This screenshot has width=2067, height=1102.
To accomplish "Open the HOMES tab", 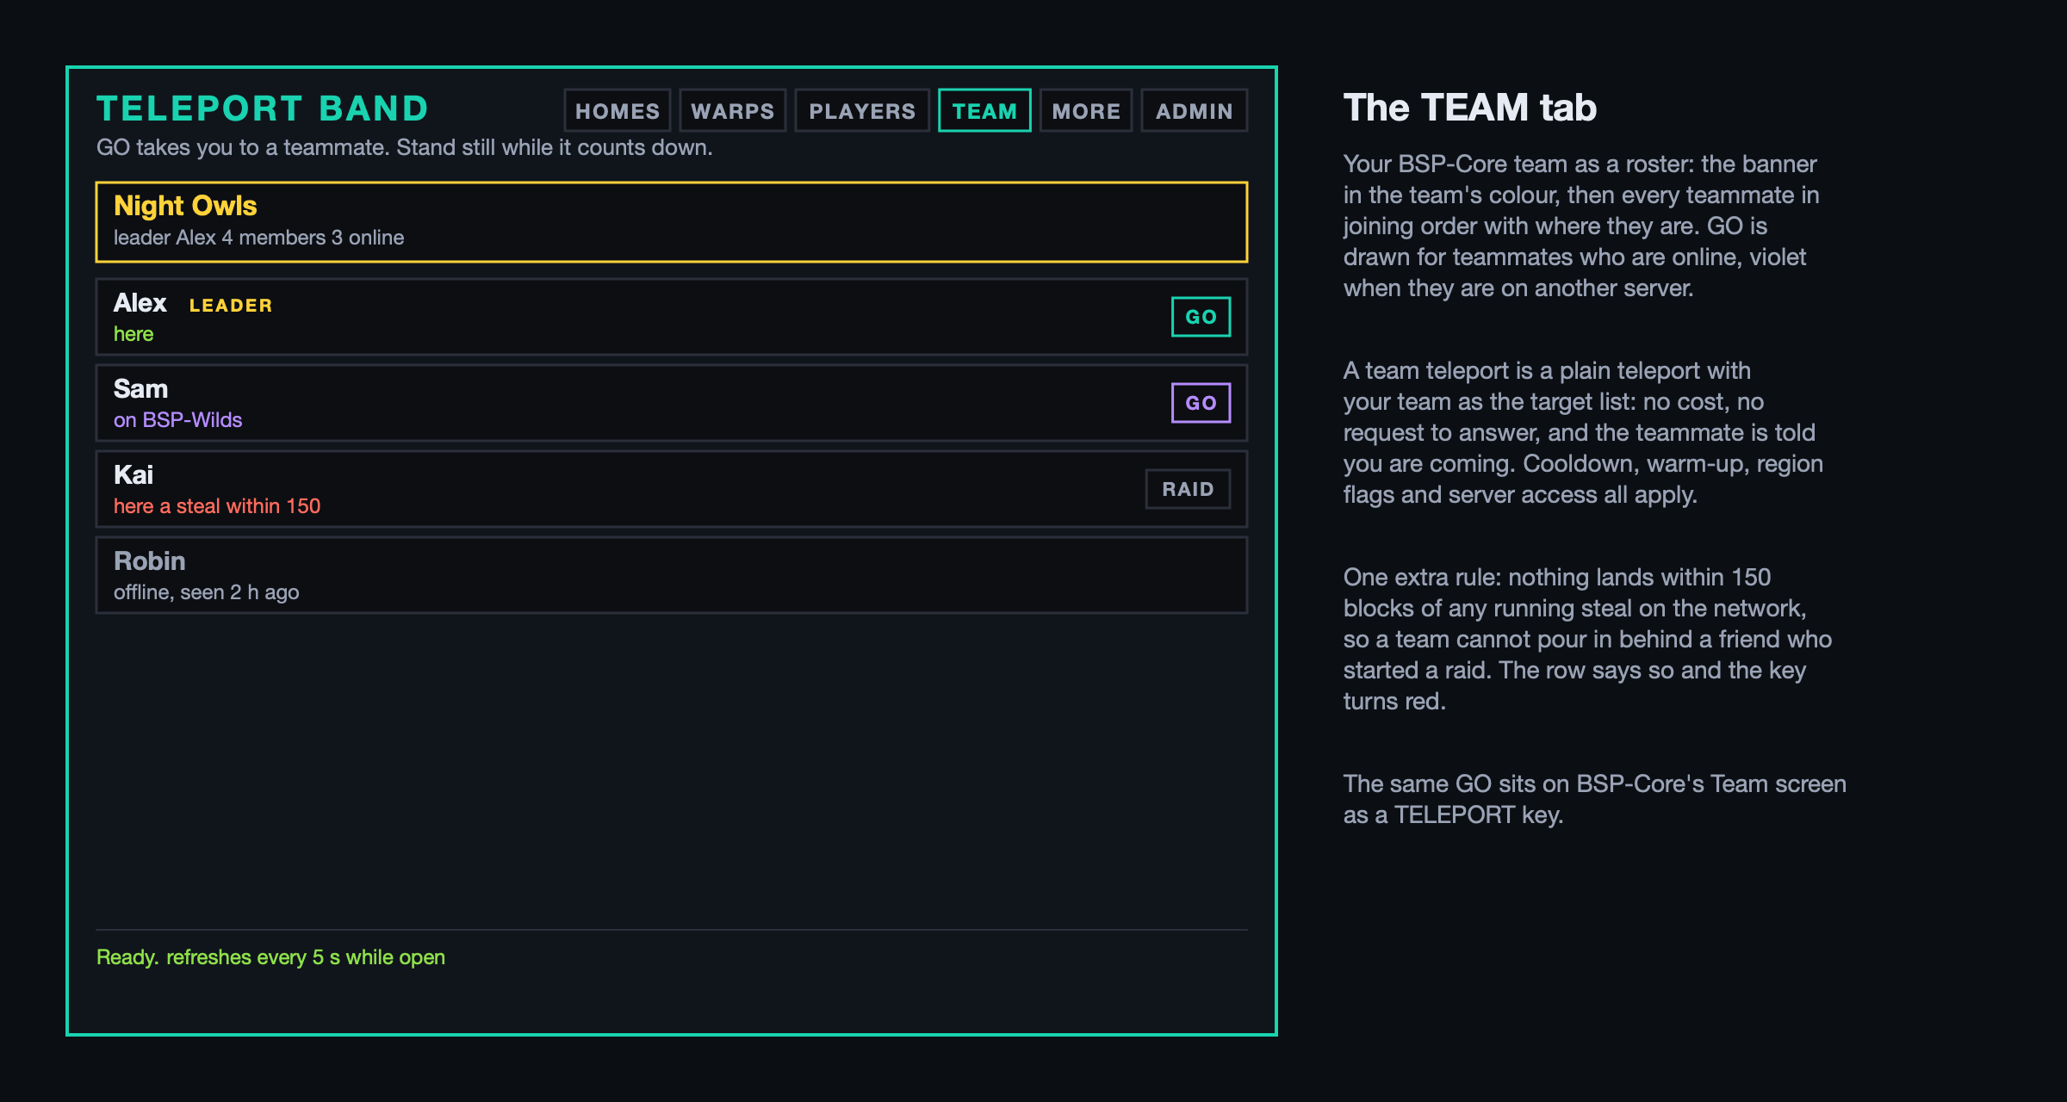I will (x=618, y=110).
